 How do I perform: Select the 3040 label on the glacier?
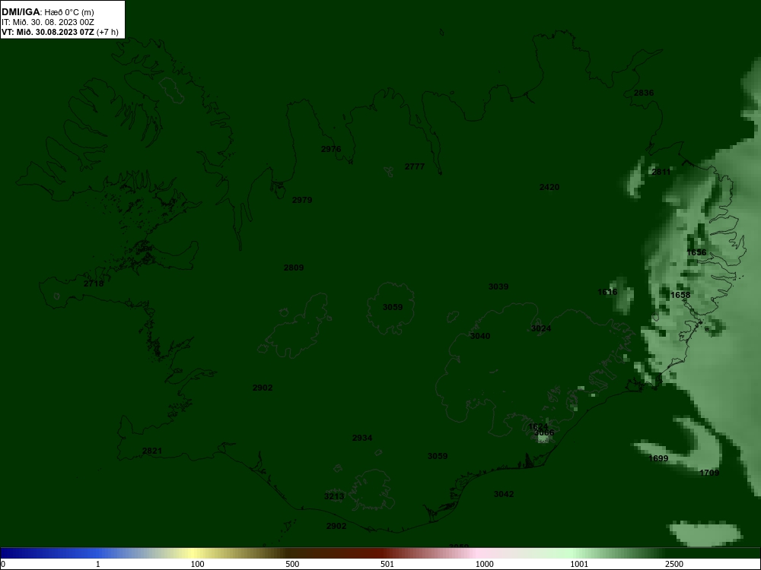480,336
